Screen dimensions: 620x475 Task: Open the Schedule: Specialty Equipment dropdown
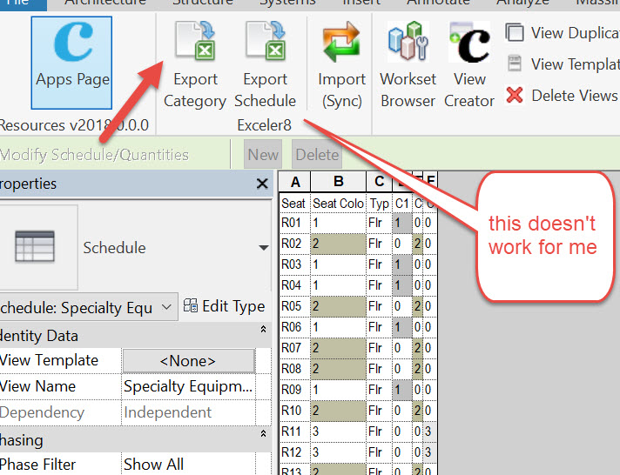pos(166,307)
